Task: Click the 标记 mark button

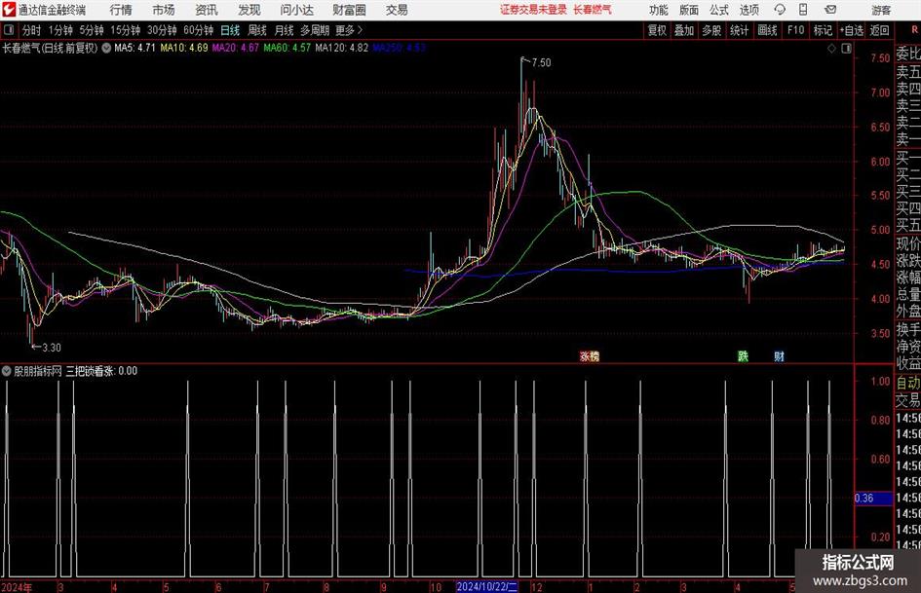Action: tap(823, 30)
